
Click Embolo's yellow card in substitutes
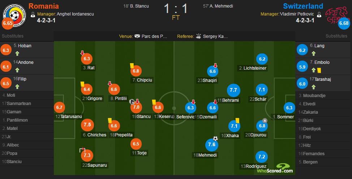click(319, 70)
